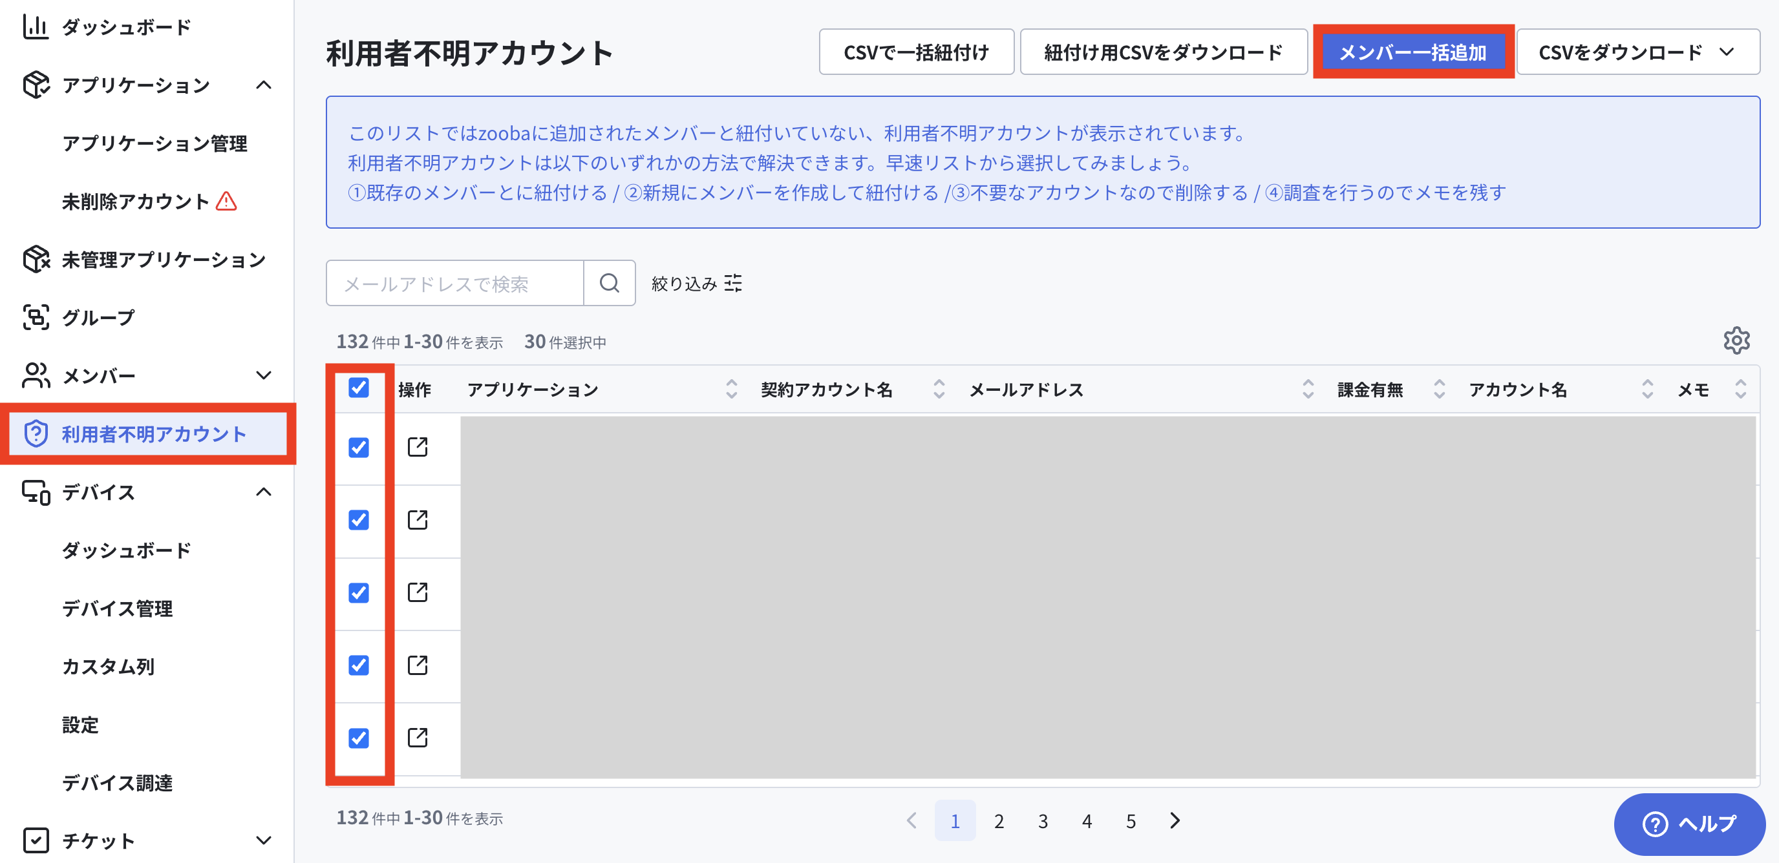Click the dashboard chart icon in sidebar
Image resolution: width=1779 pixels, height=863 pixels.
coord(35,27)
